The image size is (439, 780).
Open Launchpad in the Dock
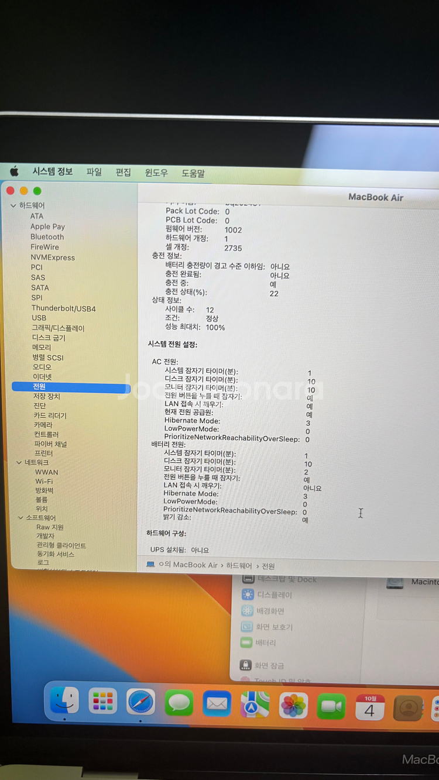pos(103,701)
